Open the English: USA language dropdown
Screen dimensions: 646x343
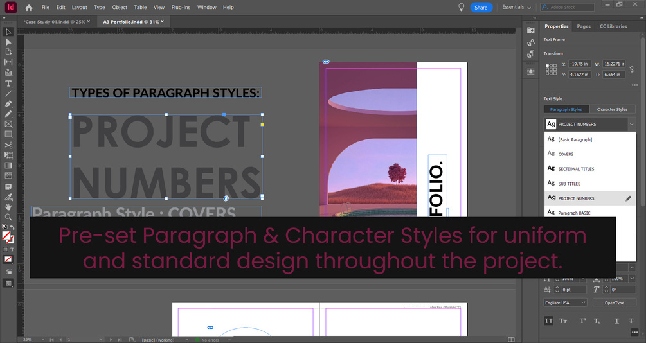point(565,303)
